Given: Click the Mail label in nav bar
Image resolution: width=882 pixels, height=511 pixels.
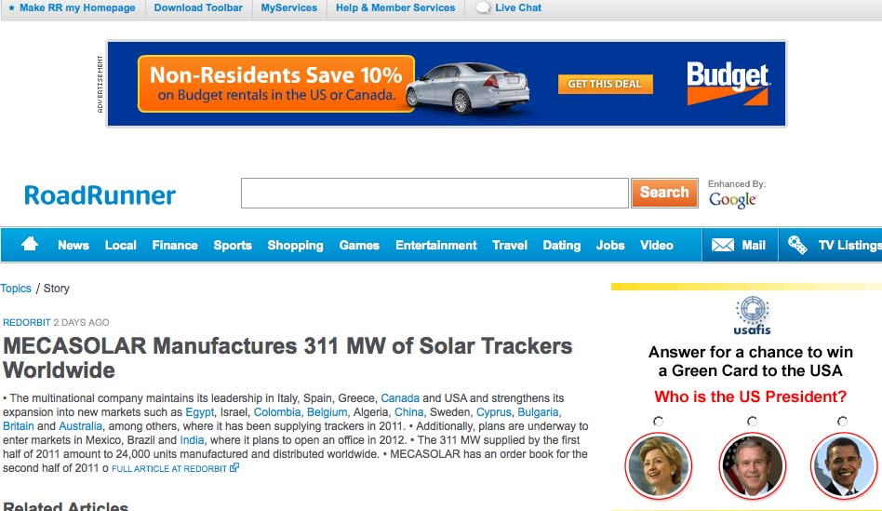Looking at the screenshot, I should click(754, 246).
